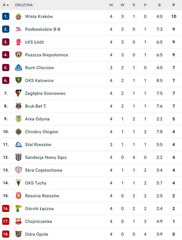
Task: Click the Ruch Chorzów club crest
Action: pyautogui.click(x=19, y=68)
